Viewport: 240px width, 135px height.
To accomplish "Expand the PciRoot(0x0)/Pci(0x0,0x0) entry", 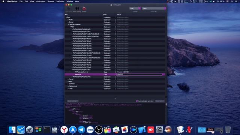I will [72, 29].
